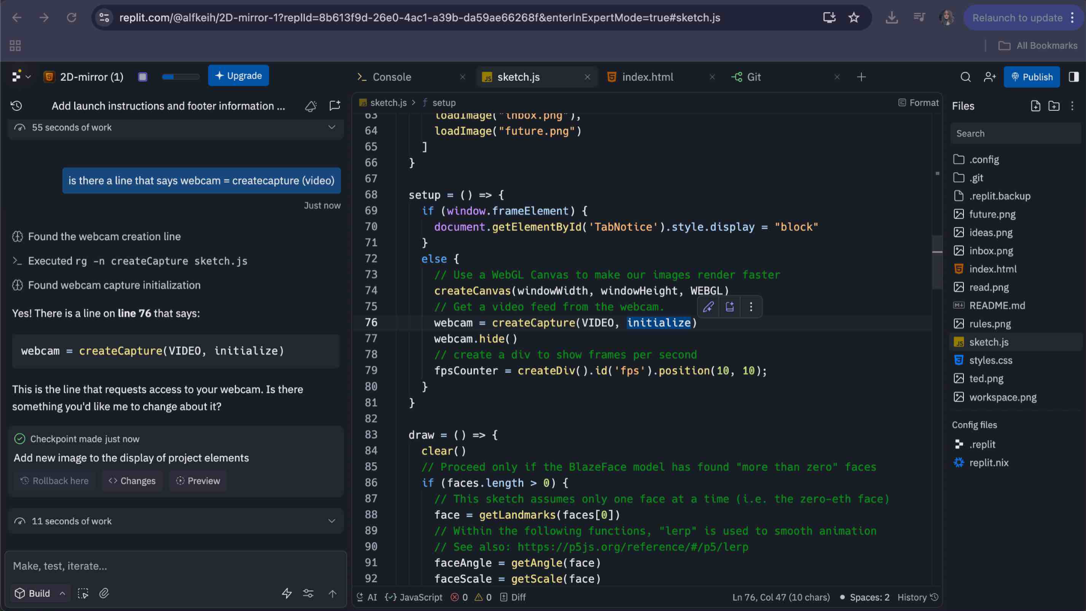Toggle AI in the status bar

pyautogui.click(x=367, y=597)
